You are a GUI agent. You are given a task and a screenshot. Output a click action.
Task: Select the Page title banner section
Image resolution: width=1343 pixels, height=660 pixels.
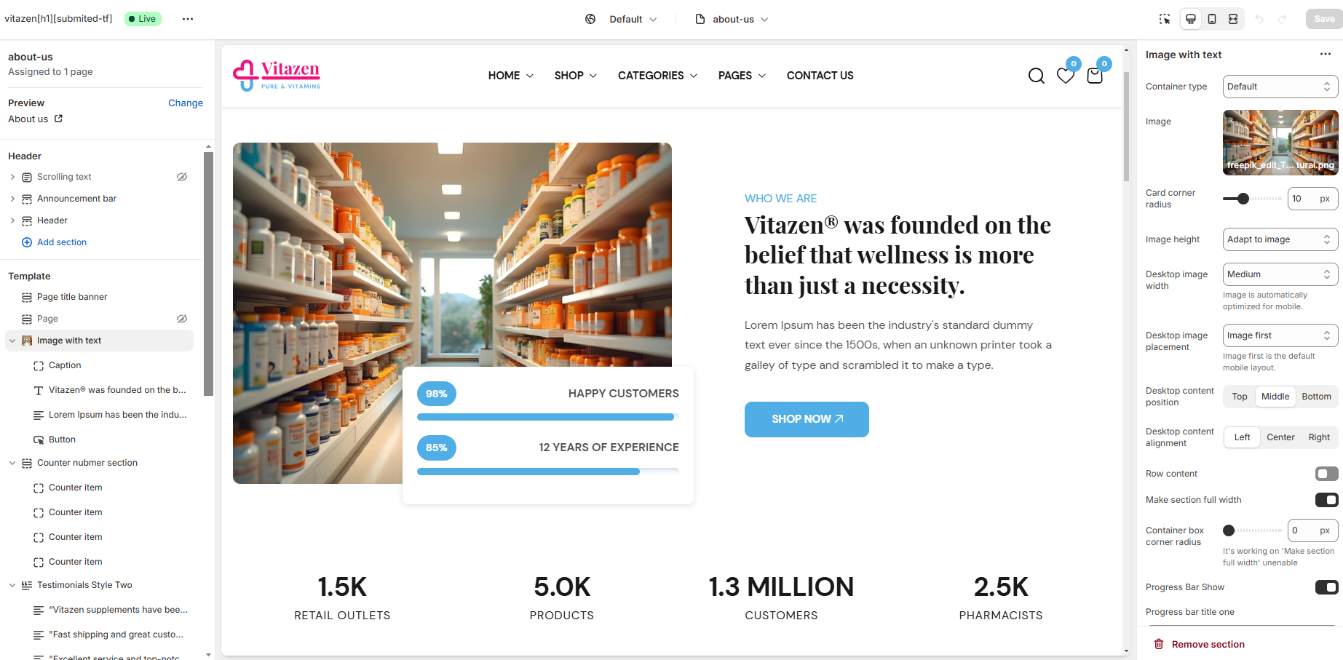[x=72, y=297]
